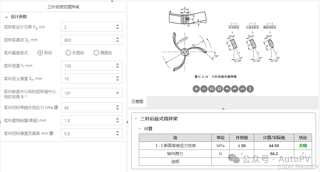Rotate diagram clockwise
The height and width of the screenshot is (172, 320).
(x=235, y=89)
